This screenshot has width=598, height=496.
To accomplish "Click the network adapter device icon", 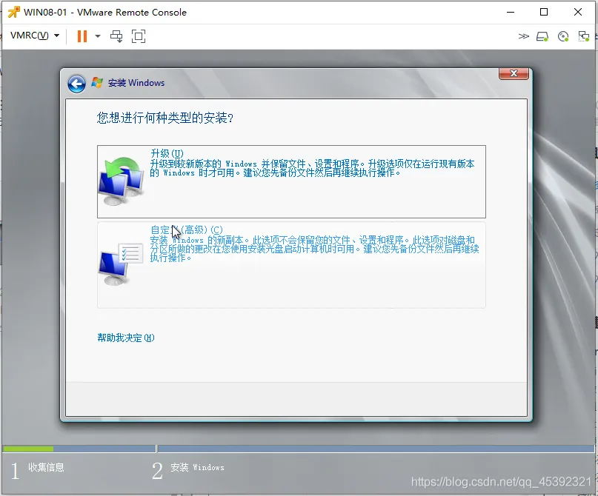I will pyautogui.click(x=583, y=36).
